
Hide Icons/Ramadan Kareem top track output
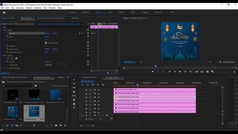[x=99, y=90]
